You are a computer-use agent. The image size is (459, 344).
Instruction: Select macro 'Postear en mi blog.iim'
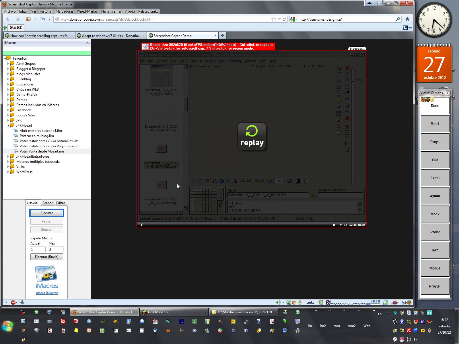coord(37,136)
